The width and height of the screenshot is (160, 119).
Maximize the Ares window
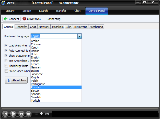[x=145, y=3]
